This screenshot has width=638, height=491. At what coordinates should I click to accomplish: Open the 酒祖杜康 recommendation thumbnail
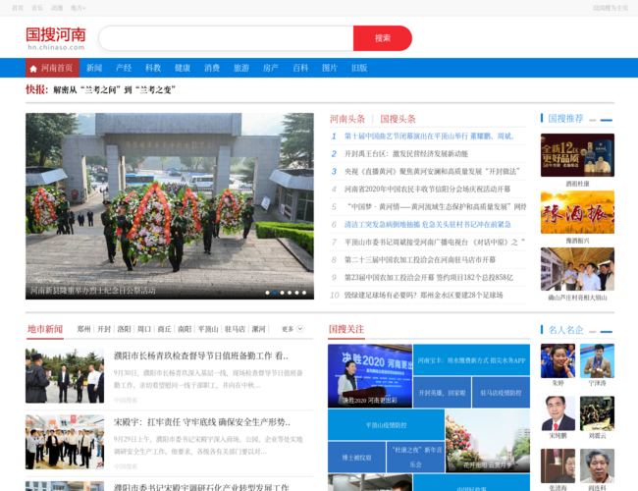[577, 155]
